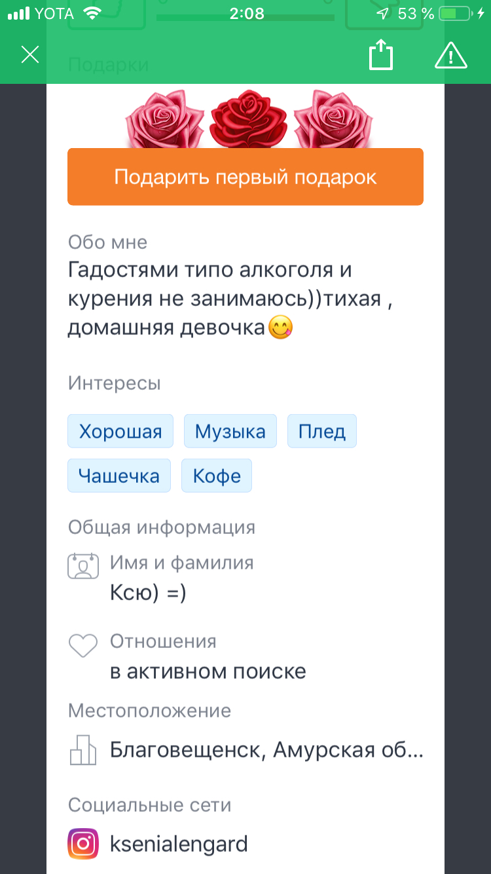Tap the building location icon
The height and width of the screenshot is (874, 491).
(83, 750)
